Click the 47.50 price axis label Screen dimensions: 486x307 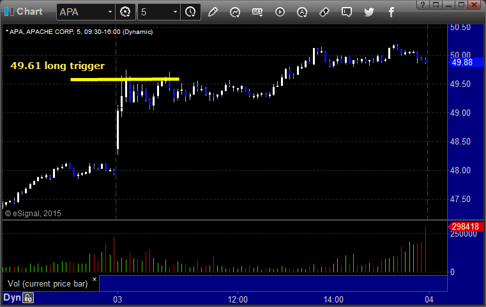[x=460, y=199]
